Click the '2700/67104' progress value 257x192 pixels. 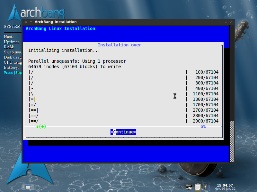[x=206, y=110]
